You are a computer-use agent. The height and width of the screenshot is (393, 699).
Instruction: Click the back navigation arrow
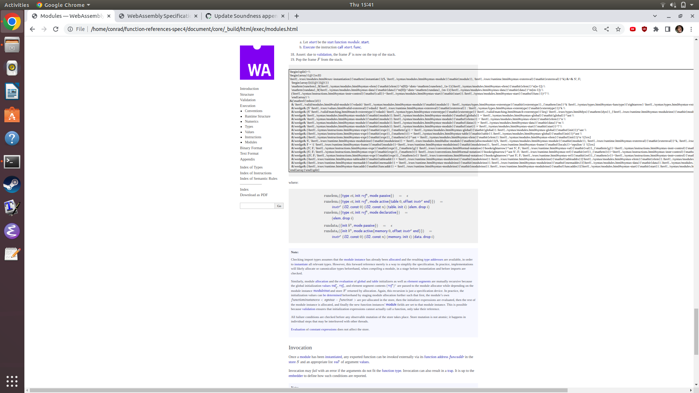[32, 29]
